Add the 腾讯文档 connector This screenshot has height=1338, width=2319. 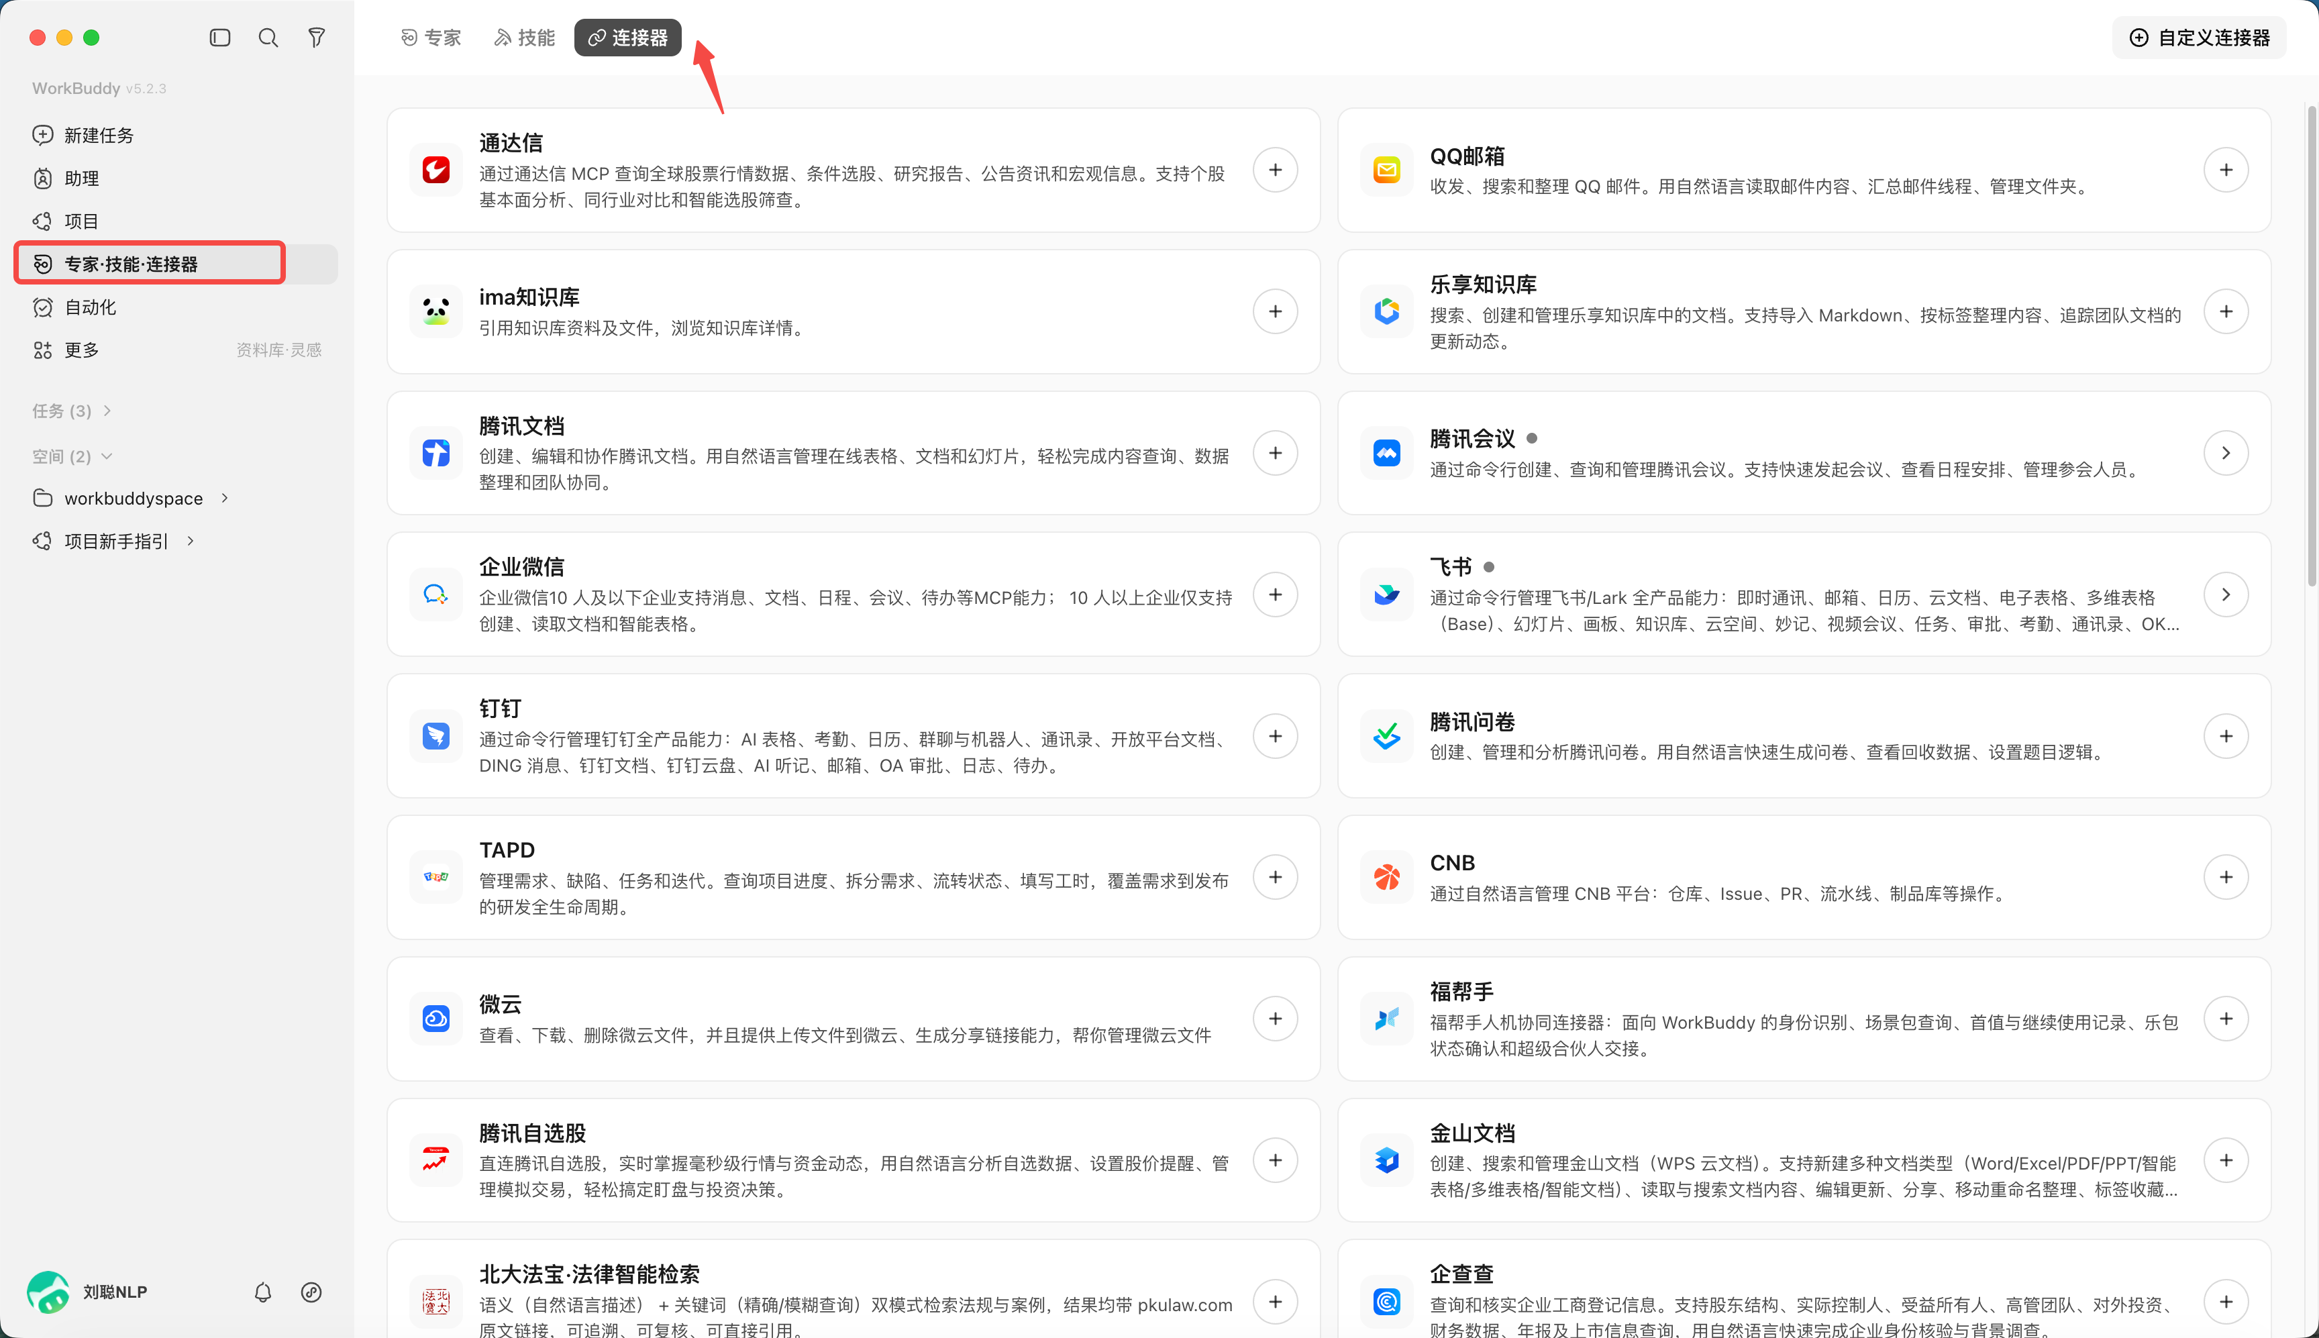pos(1276,453)
